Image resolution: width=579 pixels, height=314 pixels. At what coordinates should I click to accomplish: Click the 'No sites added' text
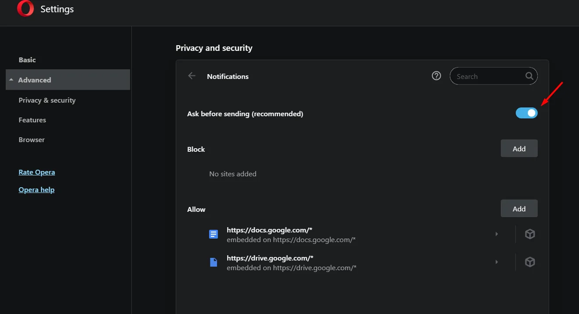click(233, 174)
